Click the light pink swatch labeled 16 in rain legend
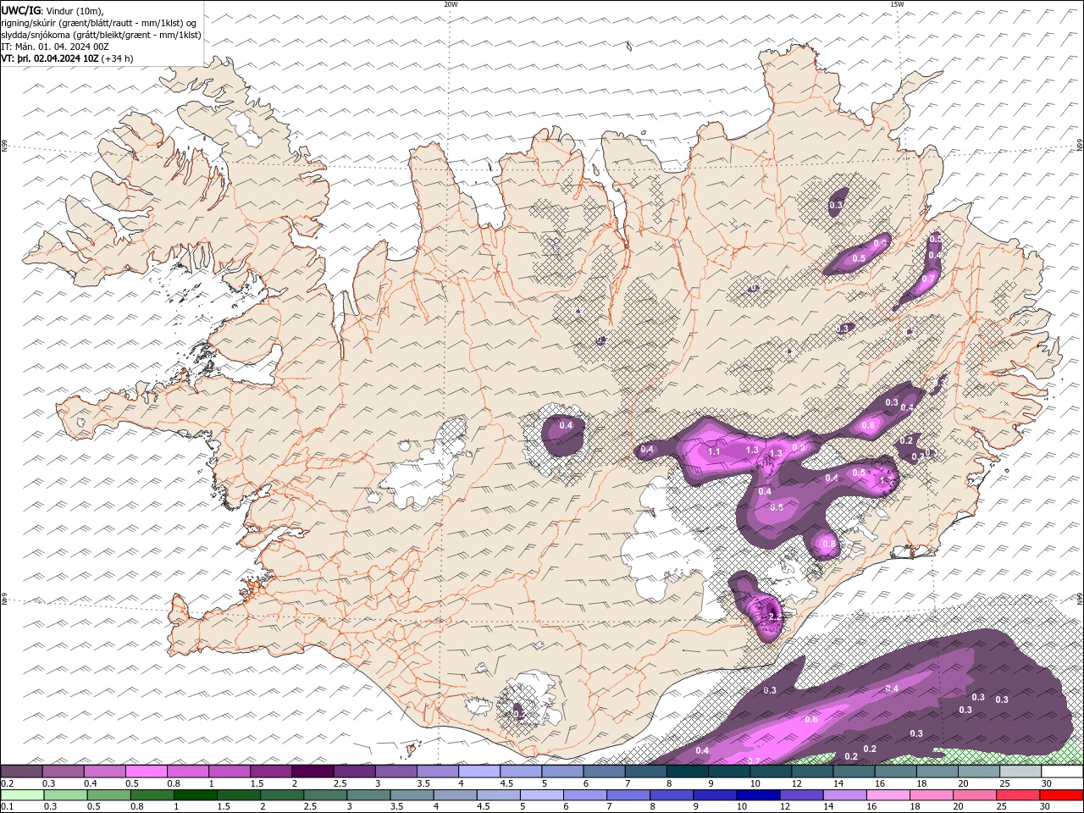Image resolution: width=1084 pixels, height=813 pixels. (x=887, y=795)
